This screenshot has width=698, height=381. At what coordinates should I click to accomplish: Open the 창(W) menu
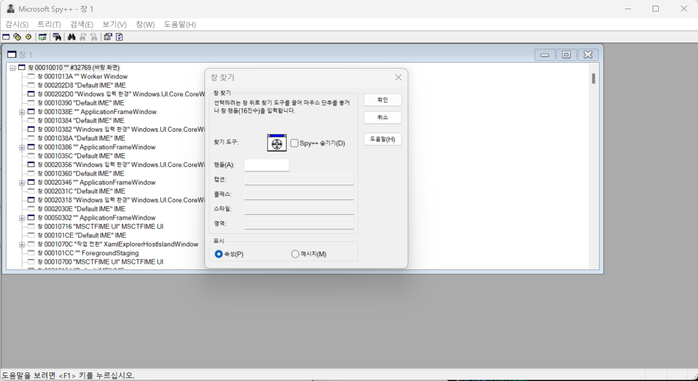point(145,25)
